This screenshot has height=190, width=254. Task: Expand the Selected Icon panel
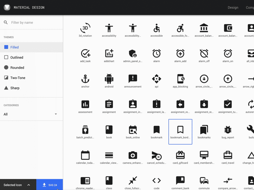click(18, 185)
